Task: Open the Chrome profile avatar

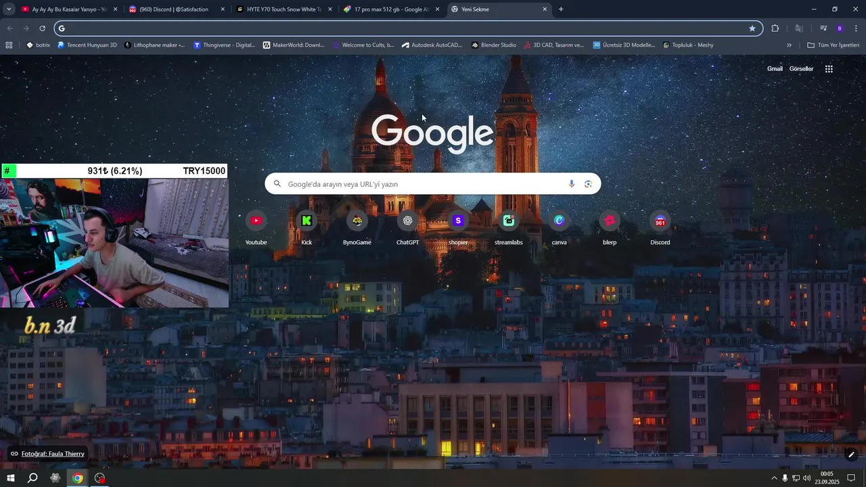Action: 840,28
